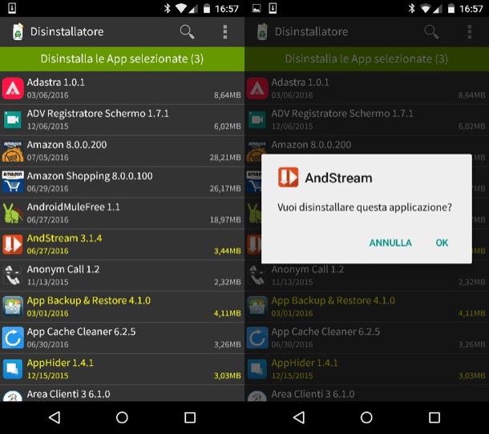Deselect AndStream 3.1.4 in the left list
489x434 pixels.
(x=120, y=244)
